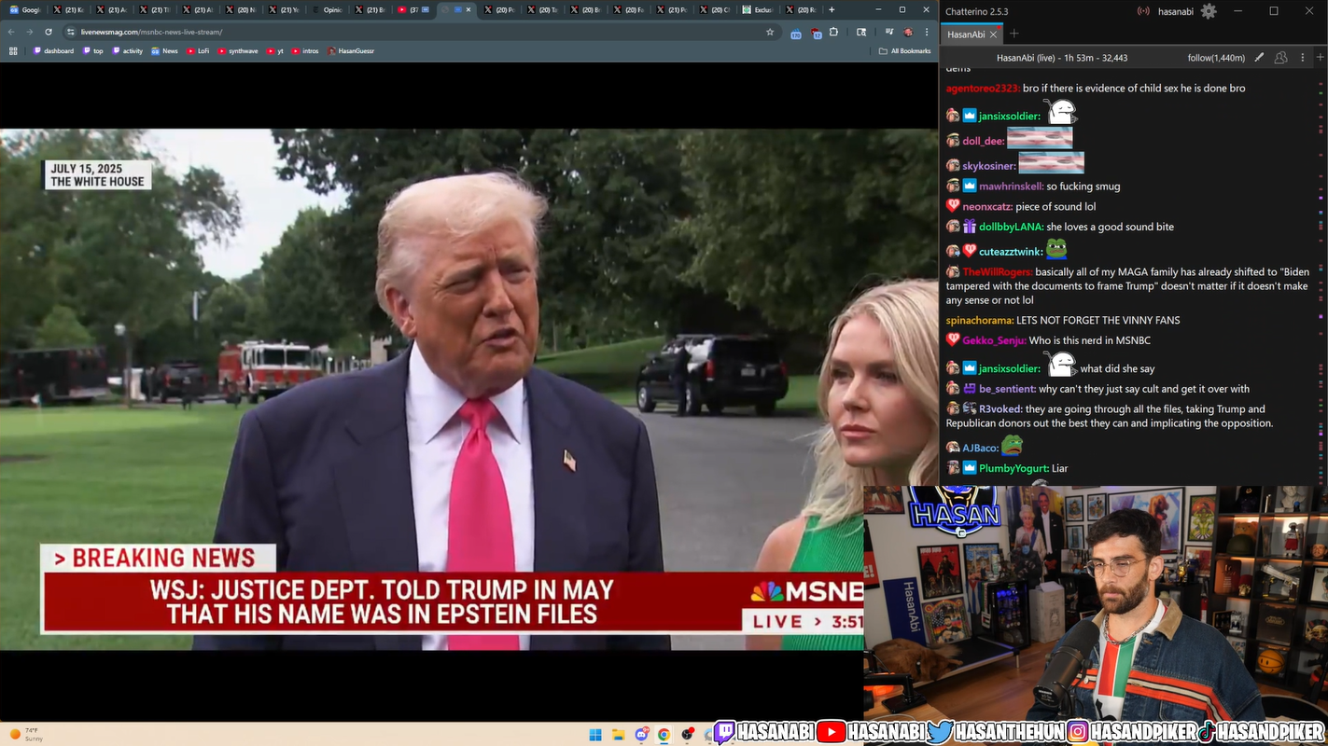1328x746 pixels.
Task: Click the pepe emote from cuteazztwink
Action: coord(1055,249)
